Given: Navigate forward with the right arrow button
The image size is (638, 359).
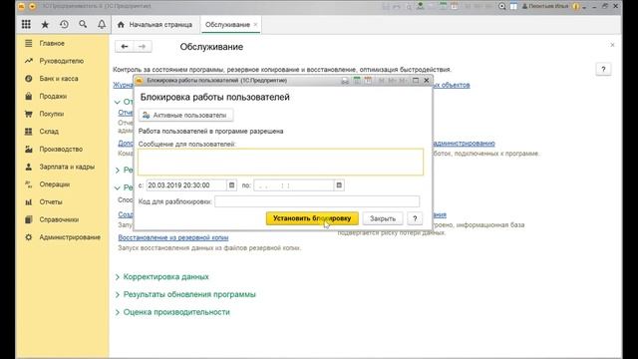Looking at the screenshot, I should click(x=142, y=47).
